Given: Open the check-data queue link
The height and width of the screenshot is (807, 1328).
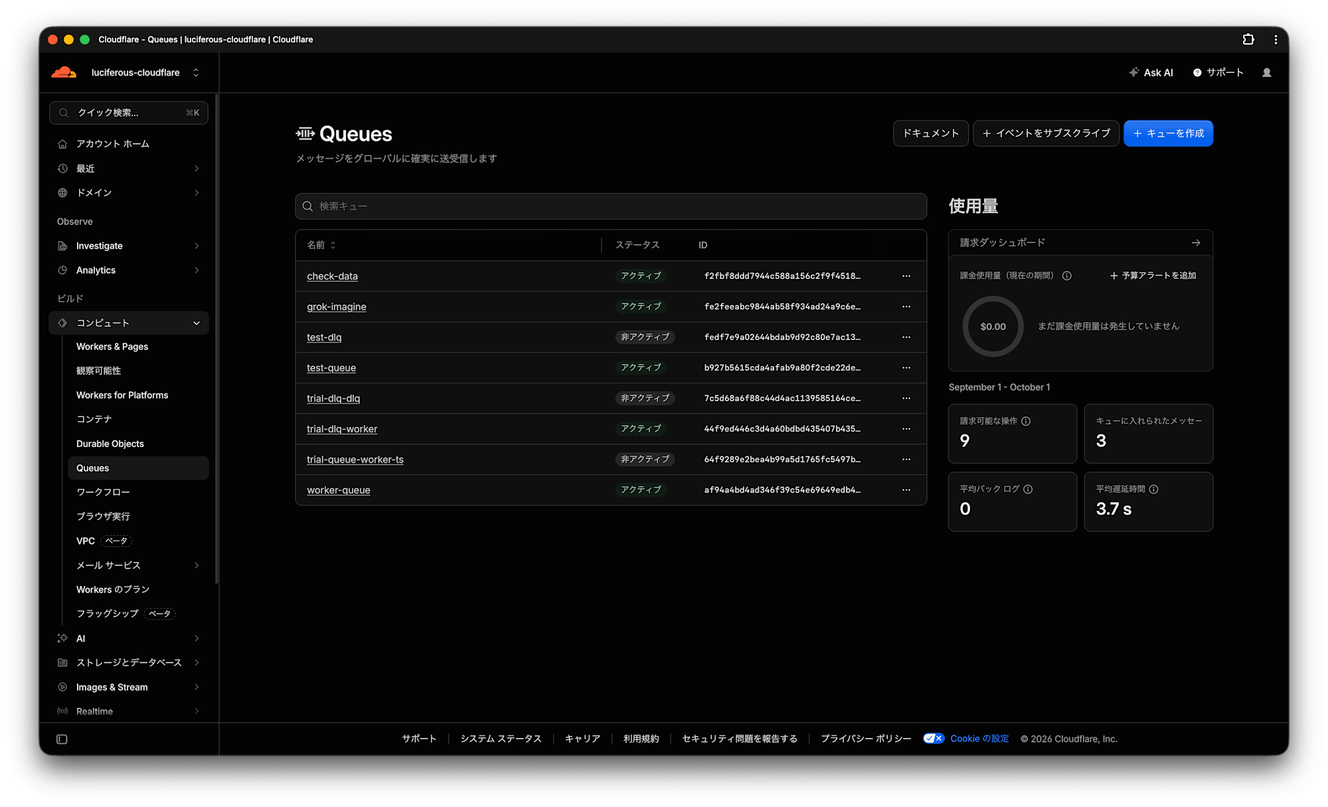Looking at the screenshot, I should coord(332,276).
